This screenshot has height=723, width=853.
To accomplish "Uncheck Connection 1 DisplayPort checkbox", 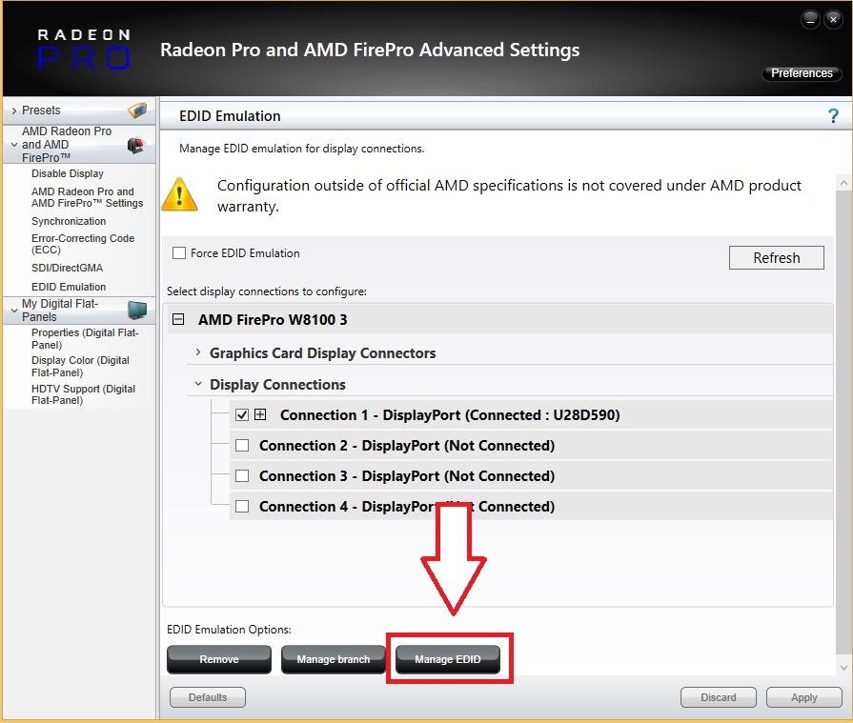I will pyautogui.click(x=242, y=414).
